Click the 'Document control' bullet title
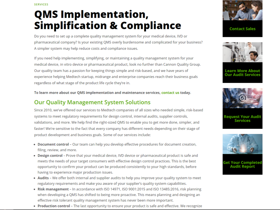 pyautogui.click(x=53, y=144)
